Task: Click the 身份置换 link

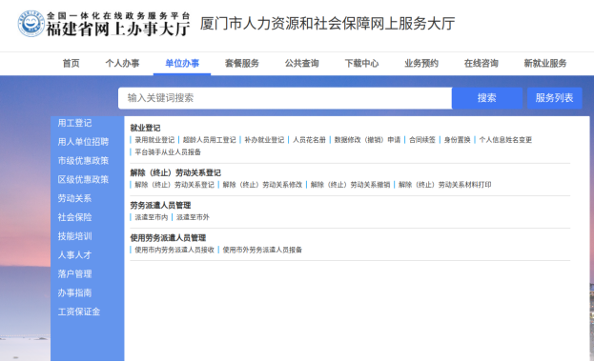Action: tap(458, 140)
